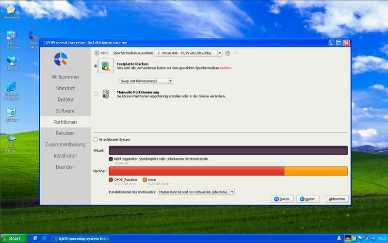The width and height of the screenshot is (388, 243).
Task: Open the bootloader Master Boot Record dropdown
Action: (x=196, y=192)
